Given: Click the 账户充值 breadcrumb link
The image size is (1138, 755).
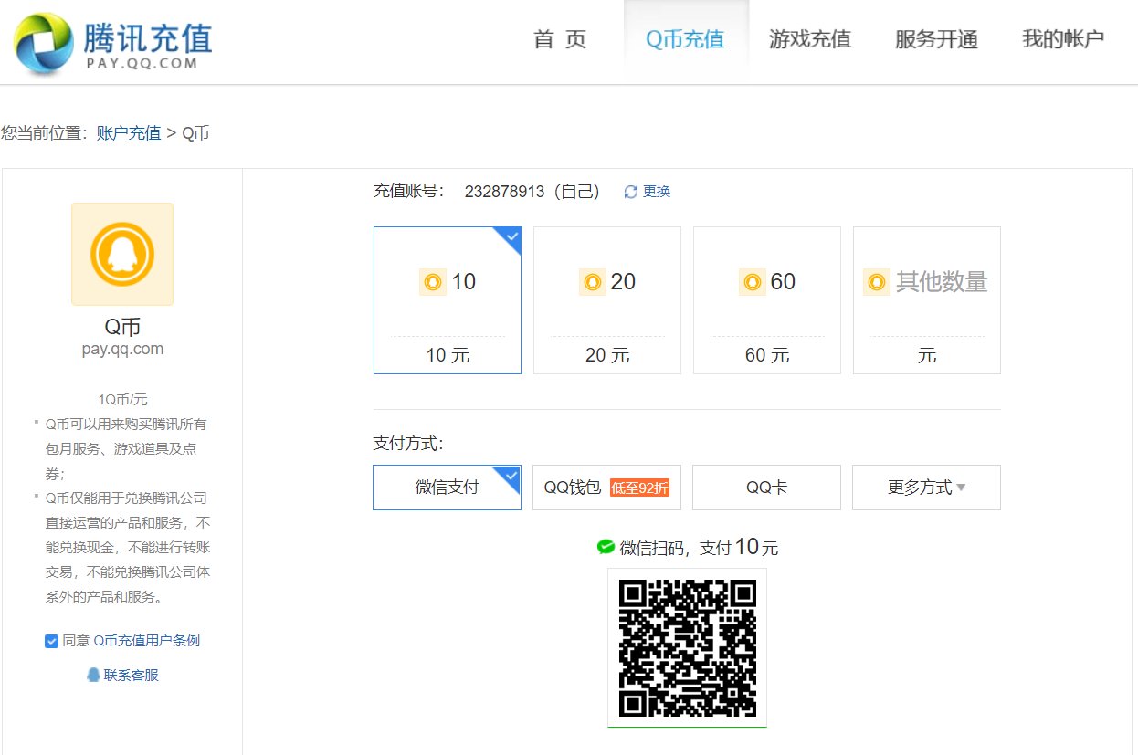Looking at the screenshot, I should 128,133.
